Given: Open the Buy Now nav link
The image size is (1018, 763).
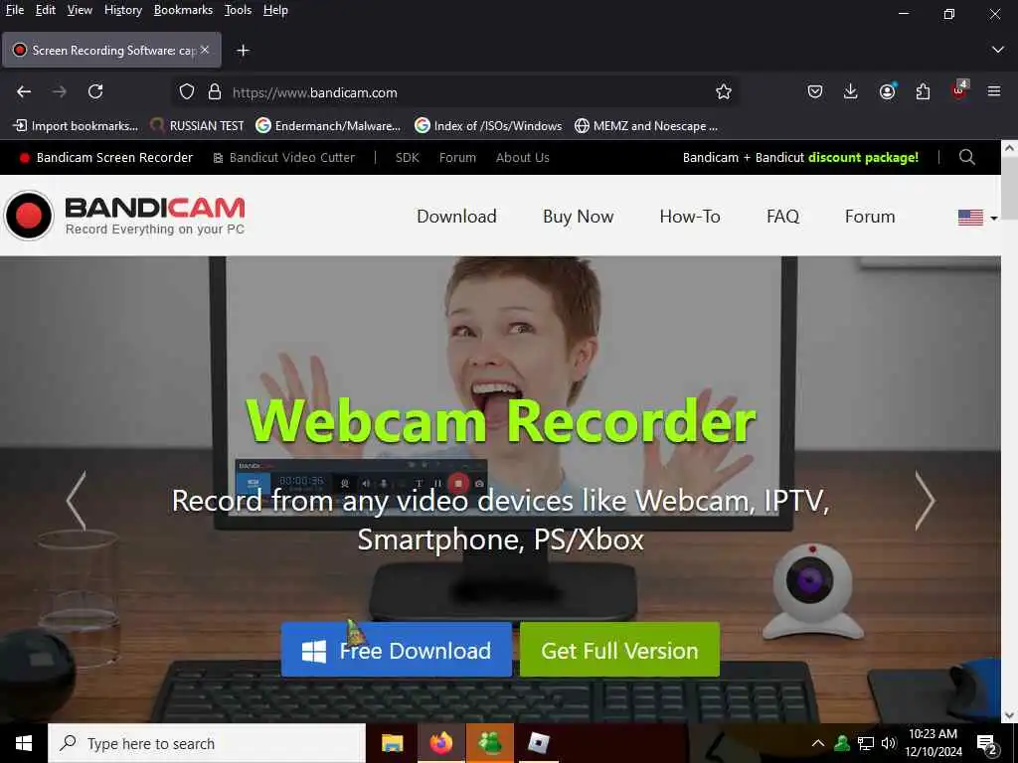Looking at the screenshot, I should click(579, 217).
